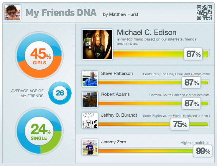Image resolution: width=217 pixels, height=166 pixels.
Task: Select the average age 26 circle badge
Action: (60, 93)
